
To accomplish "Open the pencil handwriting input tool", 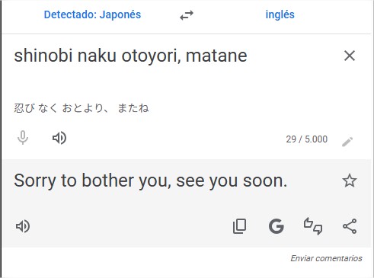I will tap(347, 142).
